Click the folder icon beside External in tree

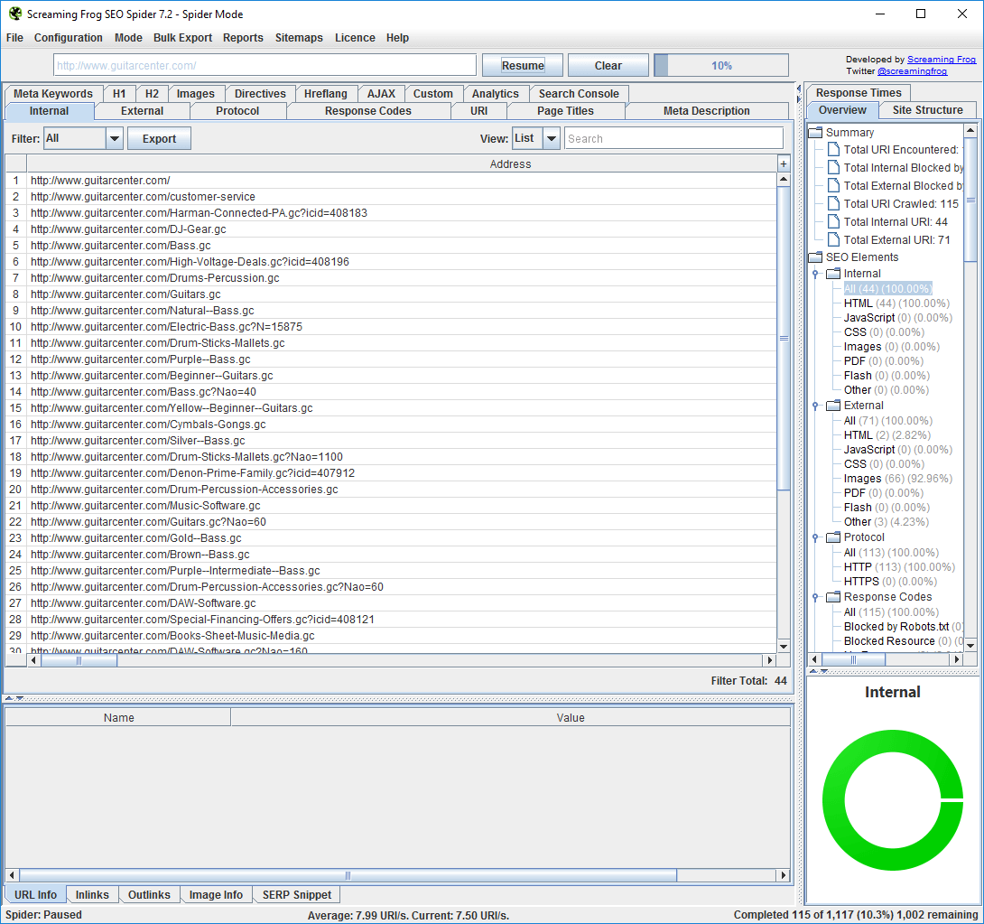(833, 406)
